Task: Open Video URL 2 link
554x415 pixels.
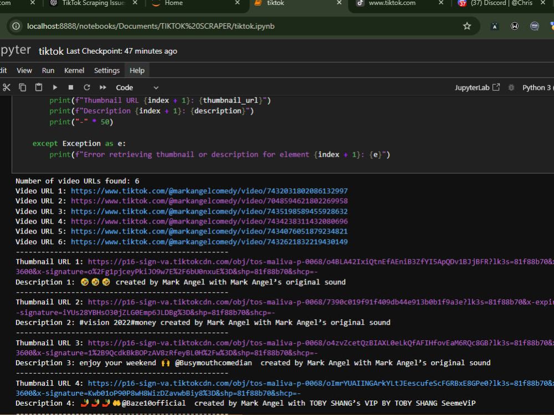Action: coord(209,201)
